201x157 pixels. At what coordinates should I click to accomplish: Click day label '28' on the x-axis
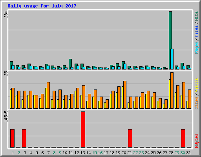click(171, 153)
